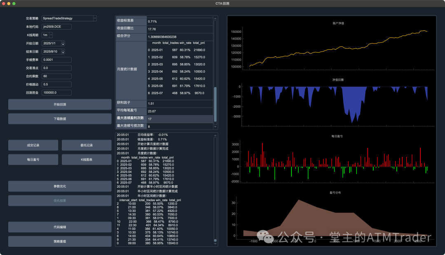445x255 pixels.
Task: Click the 2025-03 monthly stats line
Action: click(x=176, y=64)
